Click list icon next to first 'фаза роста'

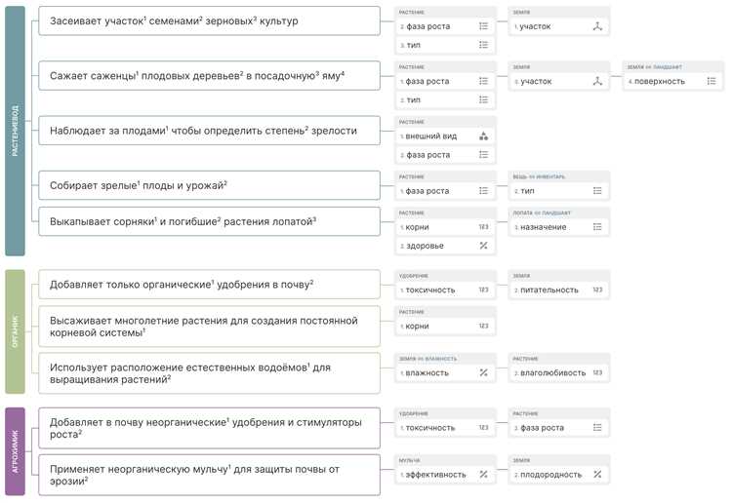(x=483, y=26)
